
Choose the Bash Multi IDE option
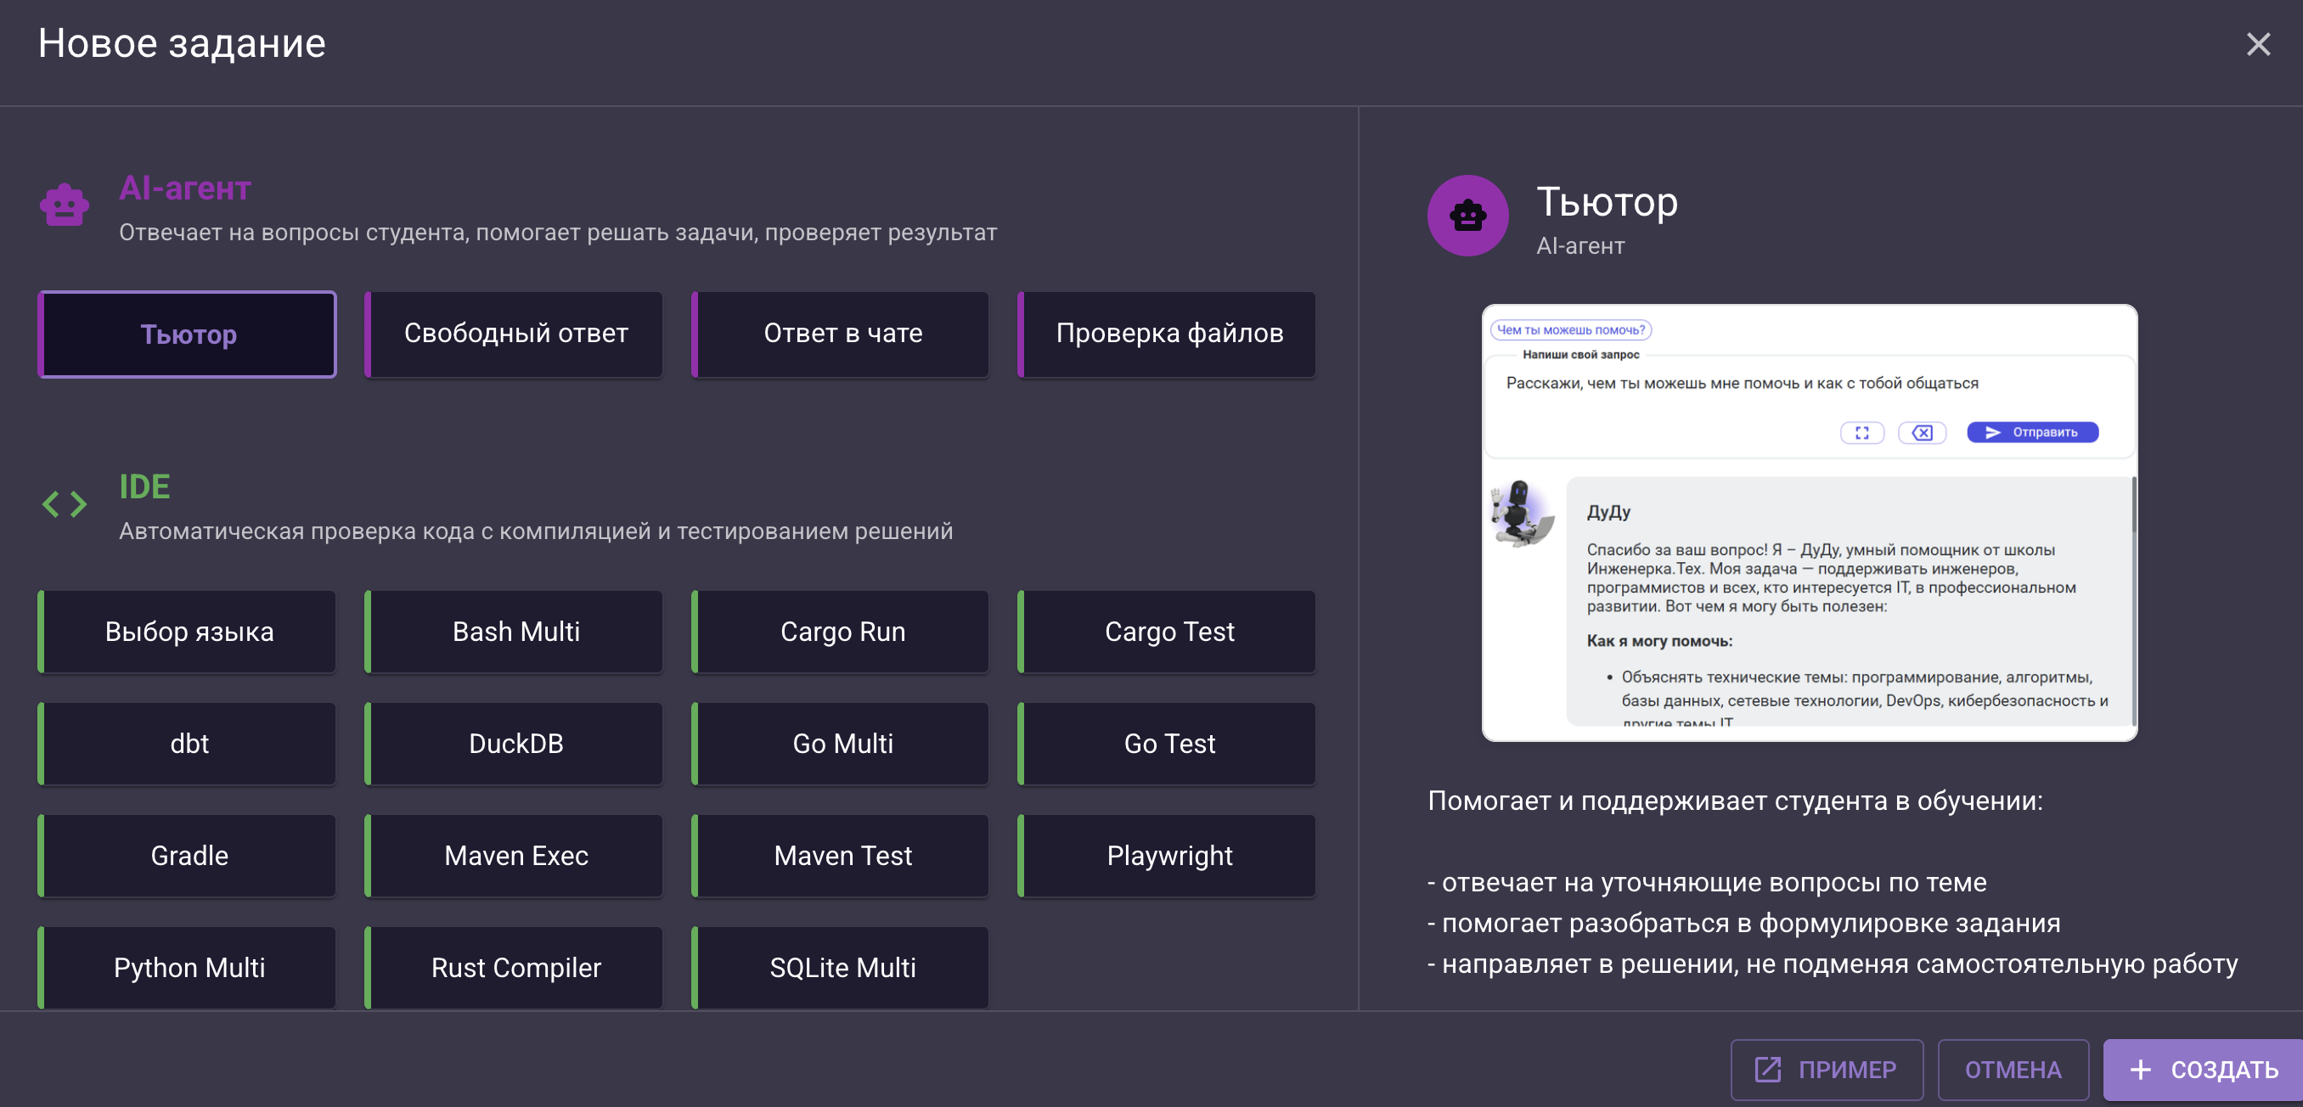pos(514,632)
